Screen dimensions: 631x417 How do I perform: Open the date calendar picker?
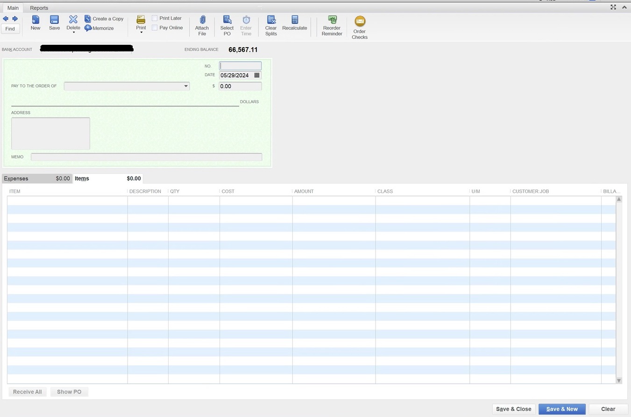coord(257,75)
